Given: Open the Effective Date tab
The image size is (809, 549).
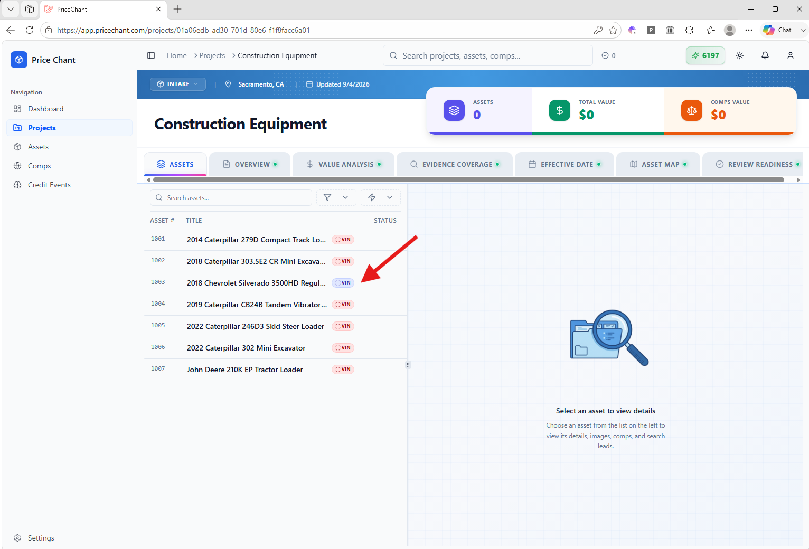Looking at the screenshot, I should pos(565,164).
